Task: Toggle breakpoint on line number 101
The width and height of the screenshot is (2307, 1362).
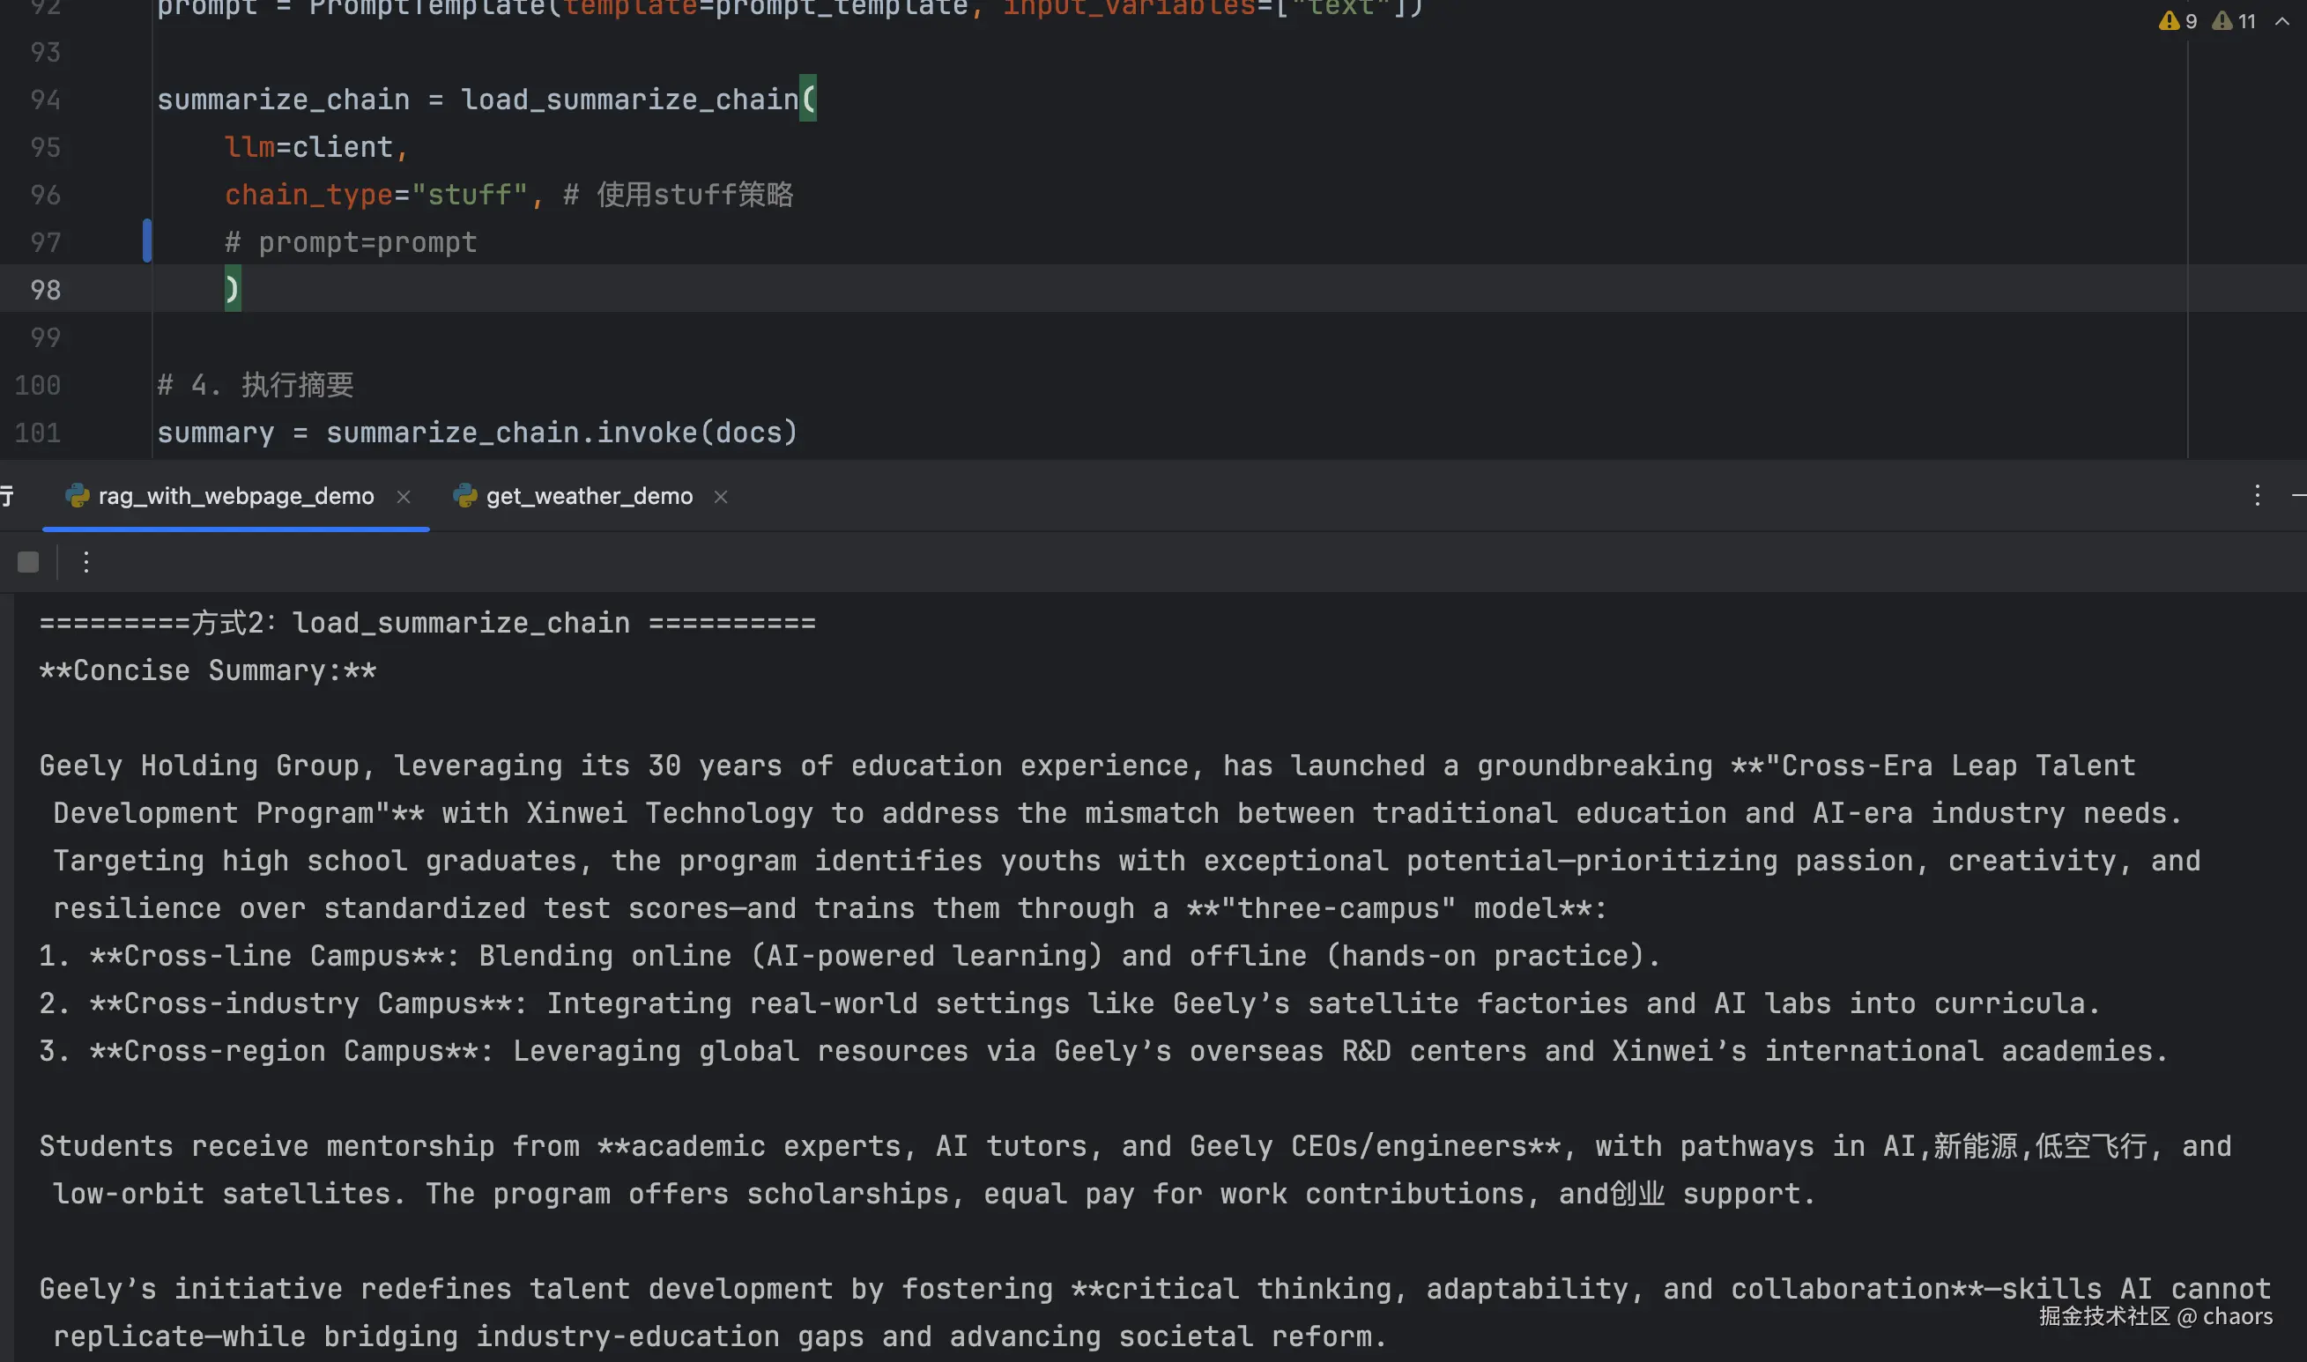Action: point(38,433)
